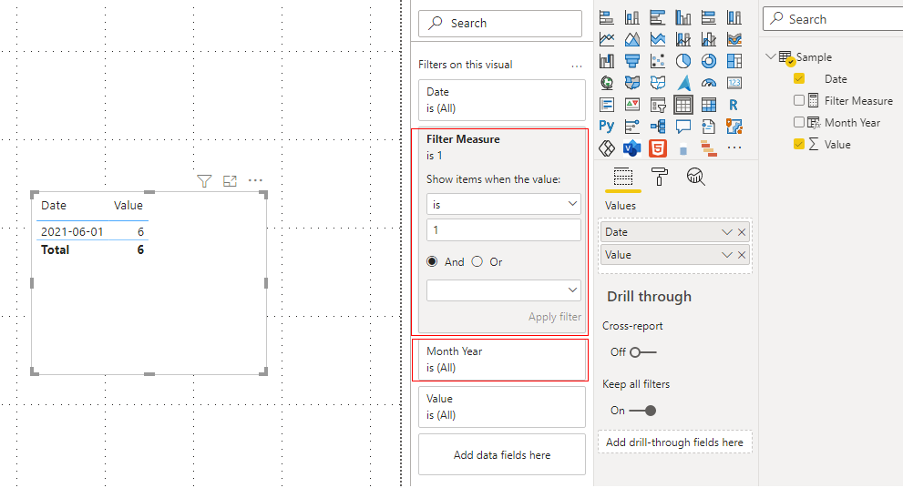The height and width of the screenshot is (488, 903).
Task: Expand the Month Year filter card
Action: point(501,360)
